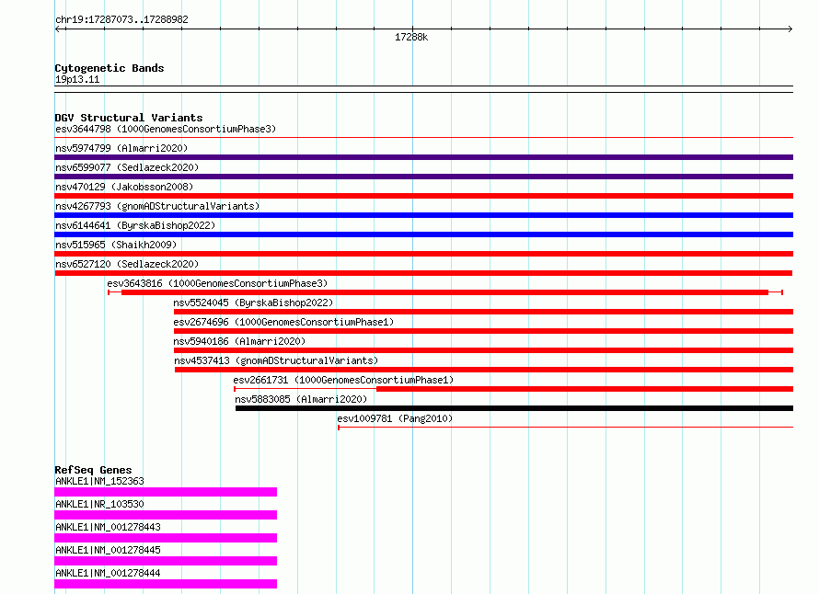The height and width of the screenshot is (594, 819).
Task: Click the DGV Structural Variants track title
Action: 129,118
